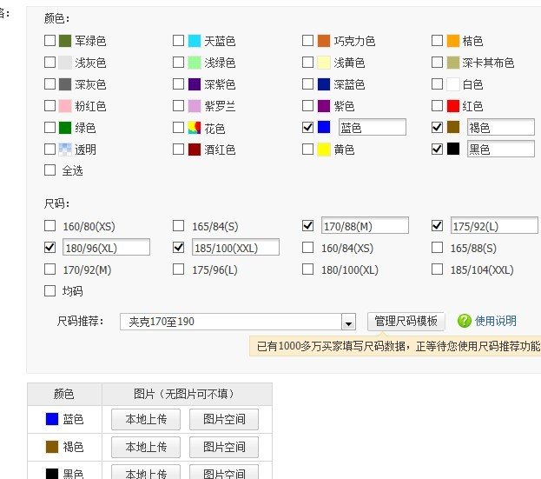The height and width of the screenshot is (479, 541).
Task: Click the green question mark help icon
Action: pyautogui.click(x=465, y=322)
